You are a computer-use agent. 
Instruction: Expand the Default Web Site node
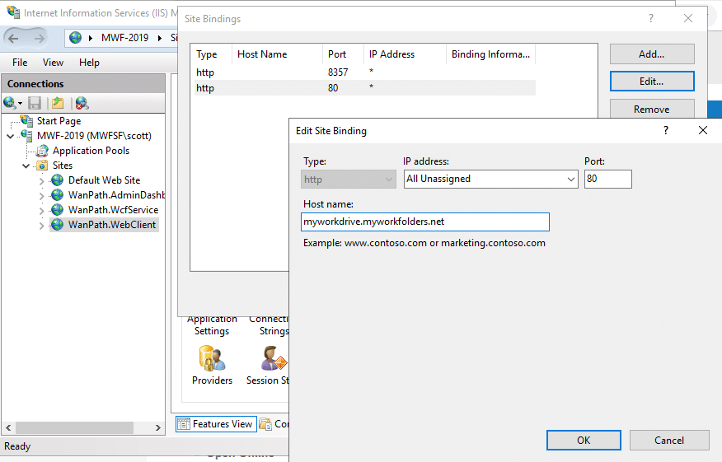click(x=42, y=180)
